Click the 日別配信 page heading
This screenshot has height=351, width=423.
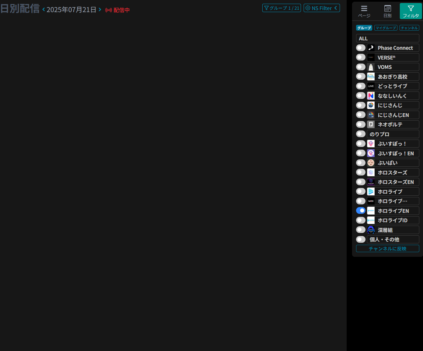click(20, 8)
